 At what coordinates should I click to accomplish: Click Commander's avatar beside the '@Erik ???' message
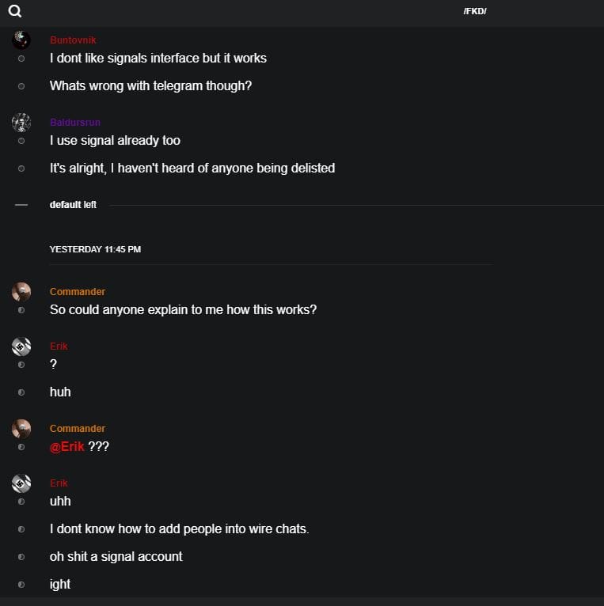(21, 429)
